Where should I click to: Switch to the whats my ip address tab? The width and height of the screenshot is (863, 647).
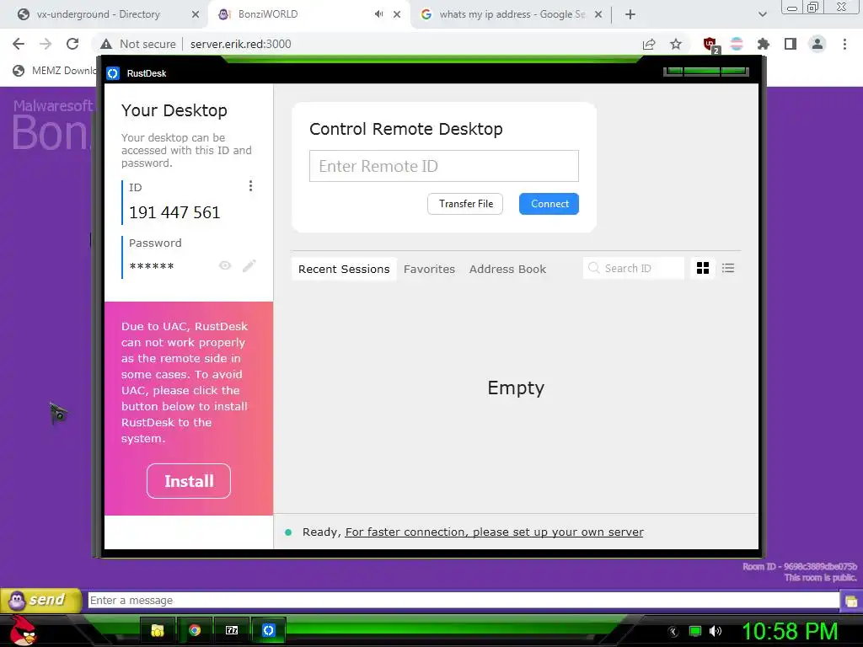click(x=512, y=14)
